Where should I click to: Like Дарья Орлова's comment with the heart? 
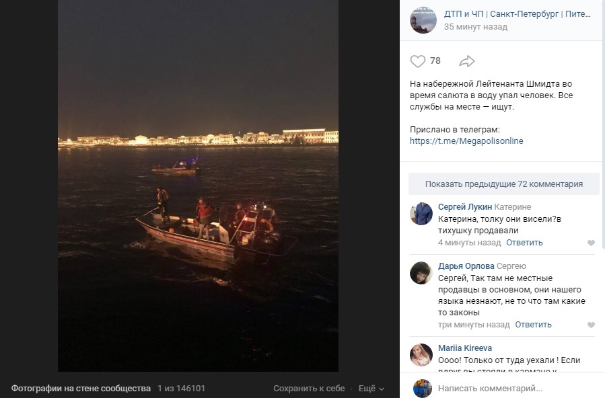pos(591,325)
